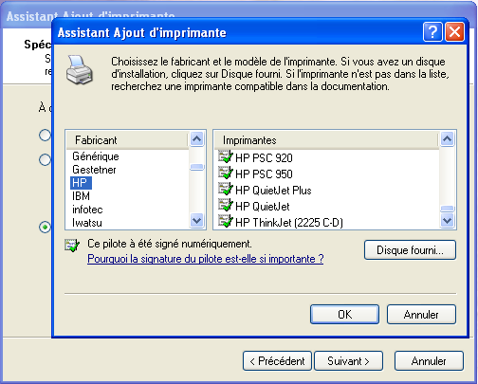The height and width of the screenshot is (384, 478).
Task: Confirm with the OK button
Action: (x=344, y=314)
